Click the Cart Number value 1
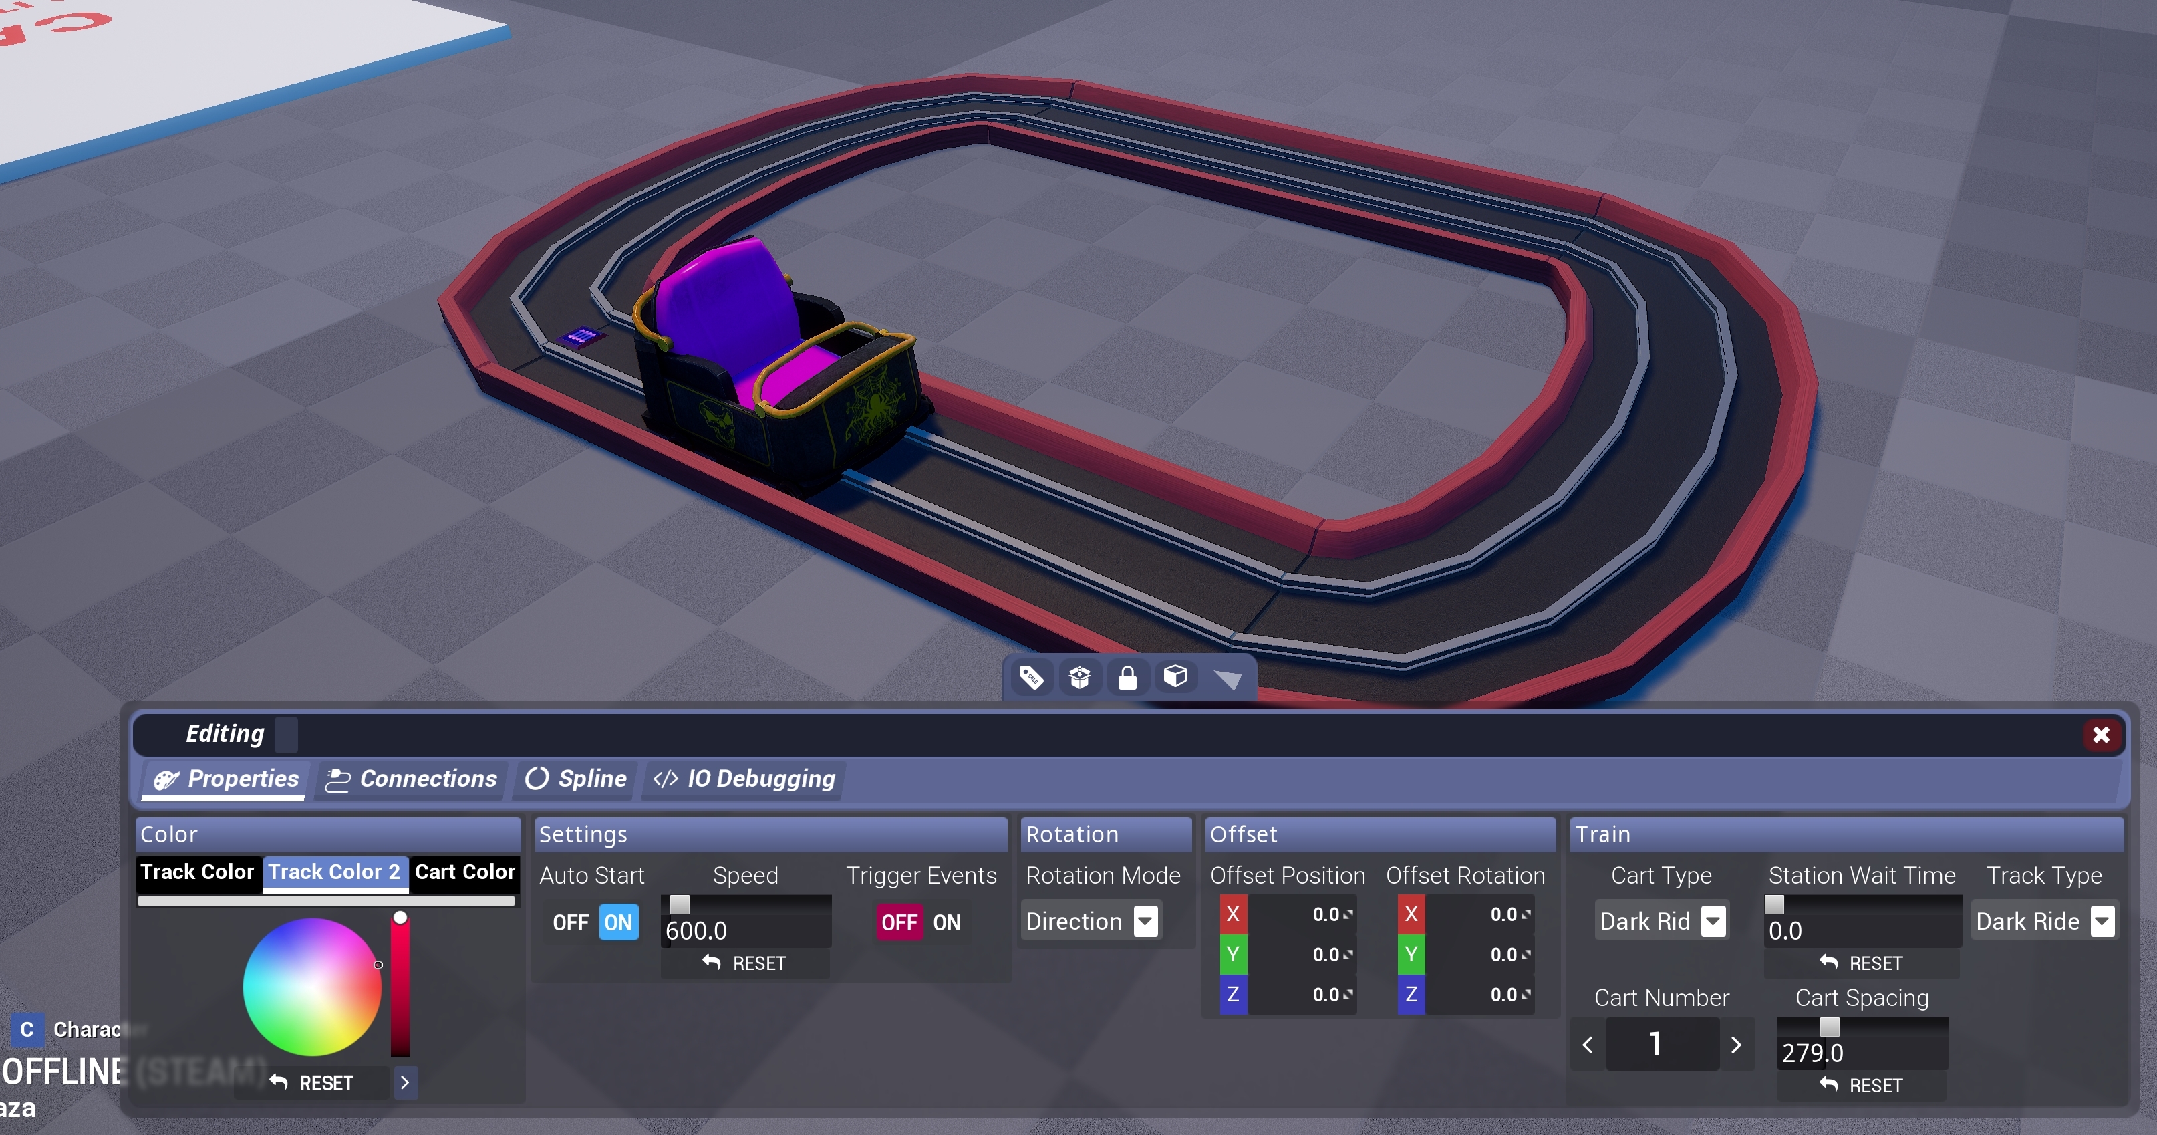Viewport: 2157px width, 1135px height. [x=1662, y=1045]
